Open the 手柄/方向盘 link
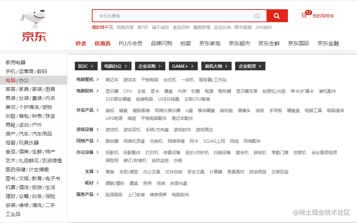 click(x=157, y=130)
